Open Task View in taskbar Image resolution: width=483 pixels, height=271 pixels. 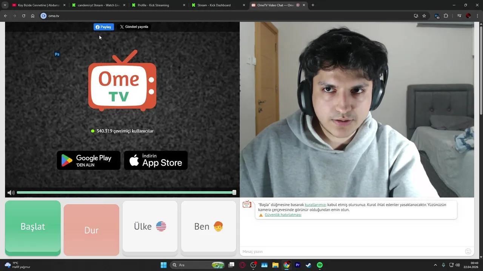pos(231,265)
